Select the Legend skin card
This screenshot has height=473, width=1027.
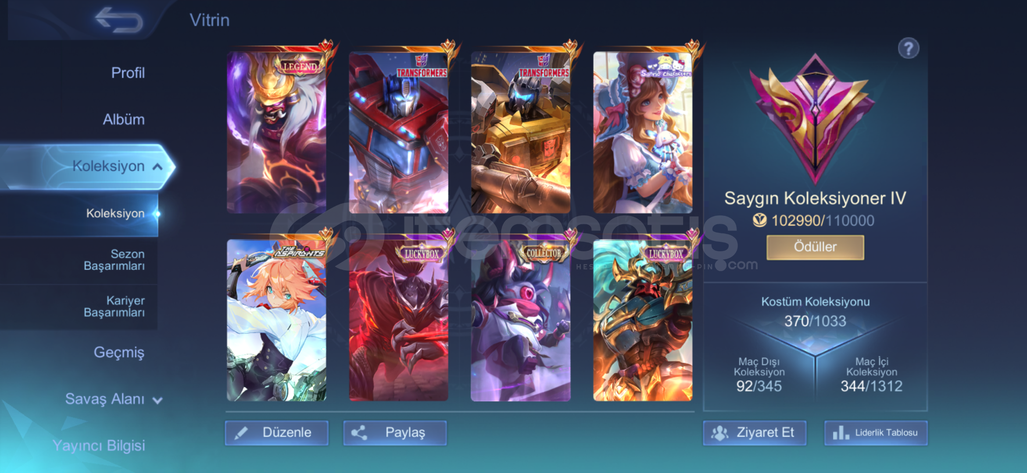tap(276, 132)
